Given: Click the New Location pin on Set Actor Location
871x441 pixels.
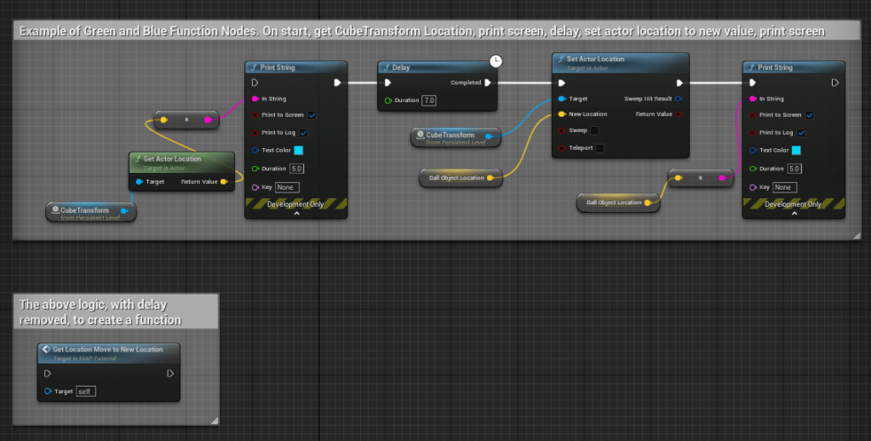Looking at the screenshot, I should pyautogui.click(x=561, y=114).
